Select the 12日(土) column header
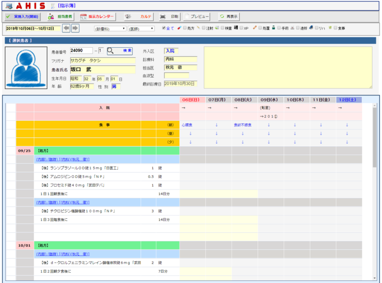 click(349, 99)
